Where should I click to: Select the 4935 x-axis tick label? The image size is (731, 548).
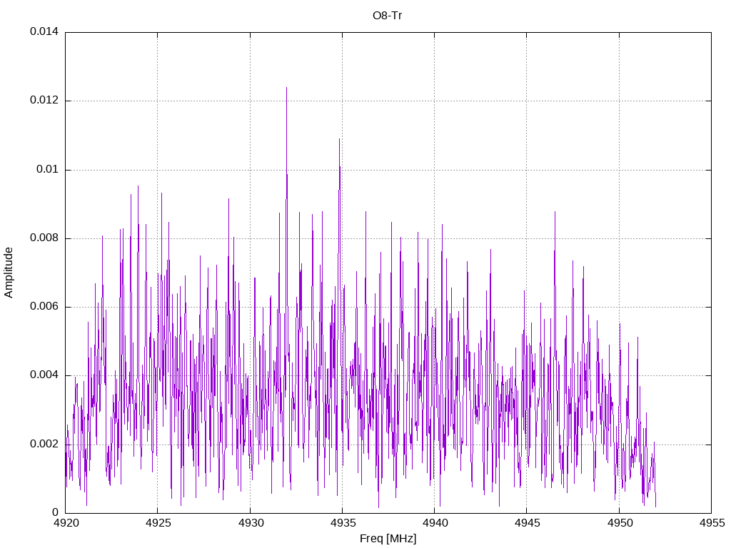point(343,523)
